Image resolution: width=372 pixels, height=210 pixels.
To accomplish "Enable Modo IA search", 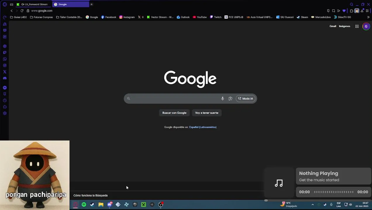I will click(x=246, y=99).
